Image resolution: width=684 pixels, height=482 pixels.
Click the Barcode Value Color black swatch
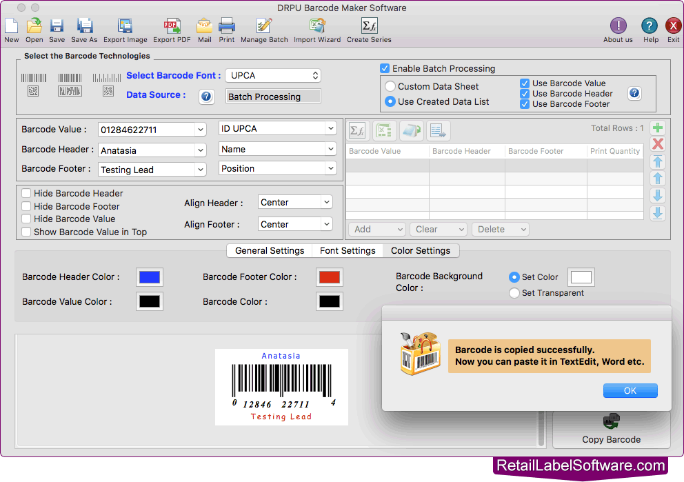(x=150, y=301)
